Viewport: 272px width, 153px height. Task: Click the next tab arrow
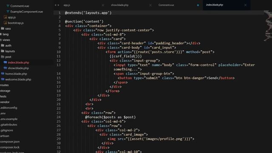tap(59, 5)
